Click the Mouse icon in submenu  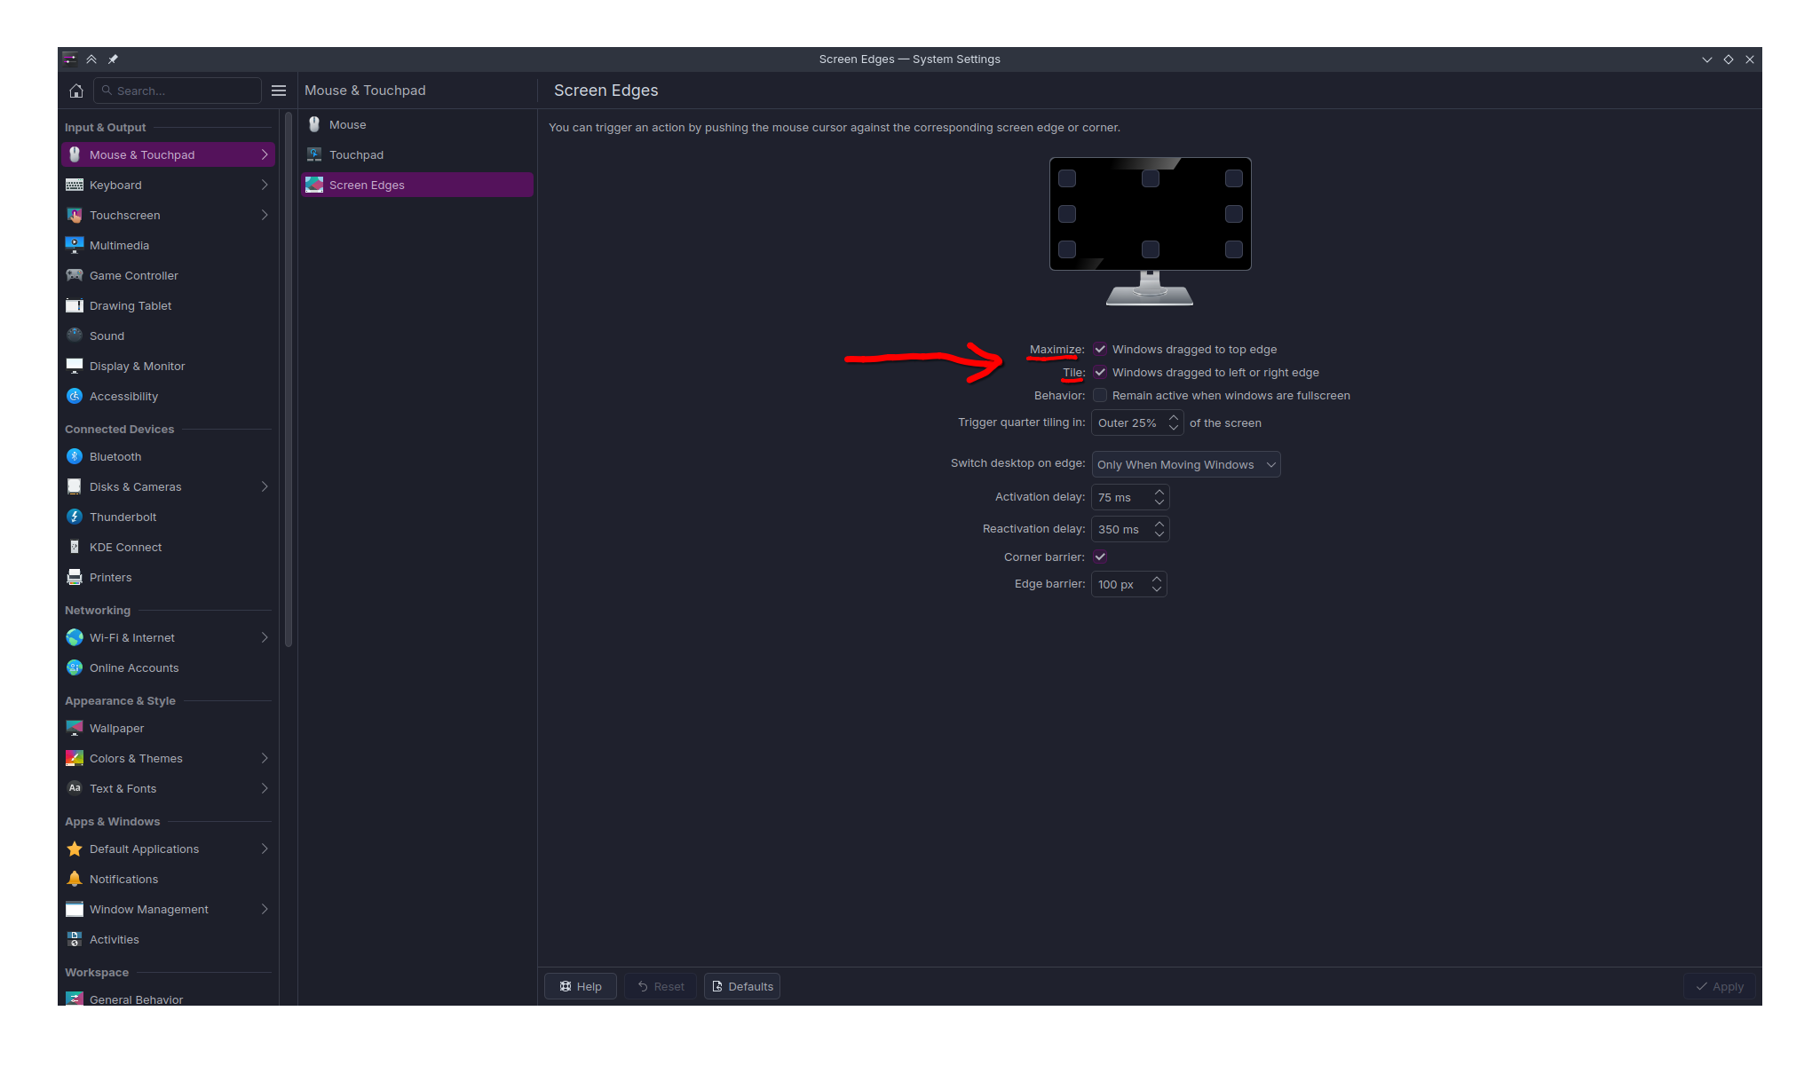tap(314, 124)
